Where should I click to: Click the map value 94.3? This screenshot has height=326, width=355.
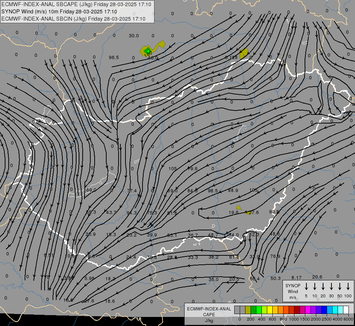pos(132,213)
